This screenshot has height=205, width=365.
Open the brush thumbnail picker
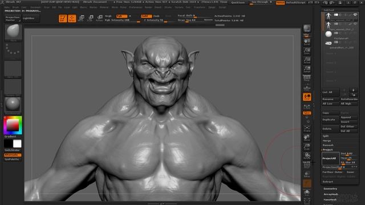pos(13,32)
